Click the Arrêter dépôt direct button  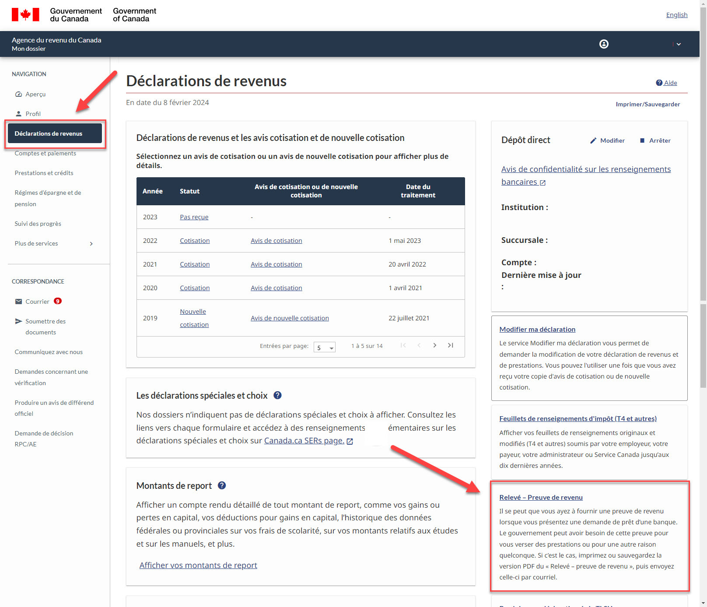(x=655, y=140)
